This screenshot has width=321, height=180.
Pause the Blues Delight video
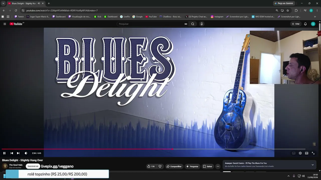(x=4, y=153)
